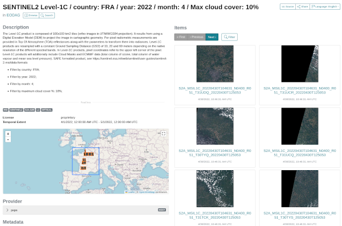Open the T30TYQ item title link
342x226 pixels.
point(215,153)
